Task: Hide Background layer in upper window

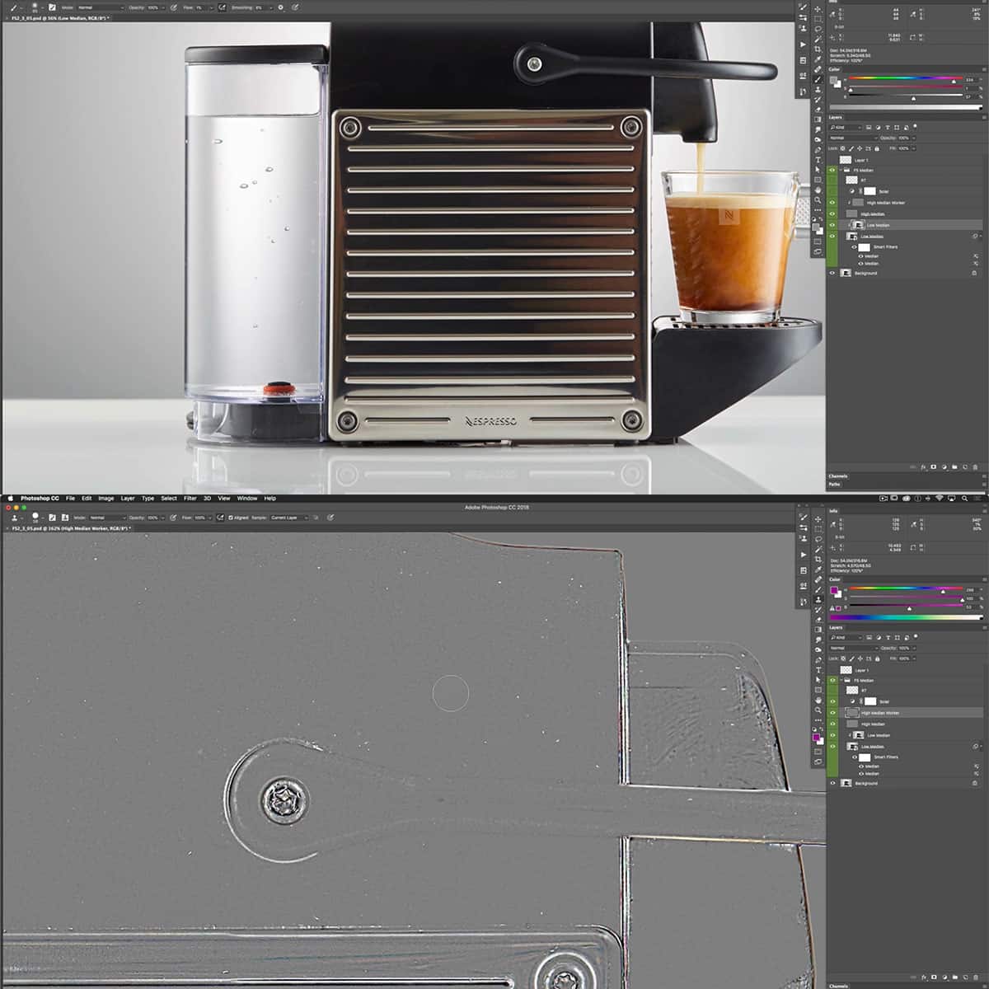Action: pyautogui.click(x=832, y=273)
